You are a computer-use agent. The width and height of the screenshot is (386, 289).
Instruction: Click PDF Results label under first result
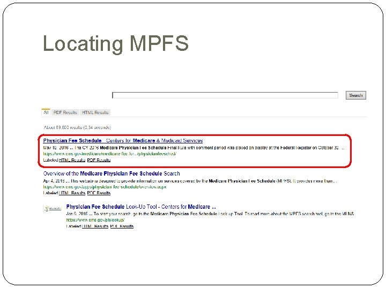tap(99, 160)
